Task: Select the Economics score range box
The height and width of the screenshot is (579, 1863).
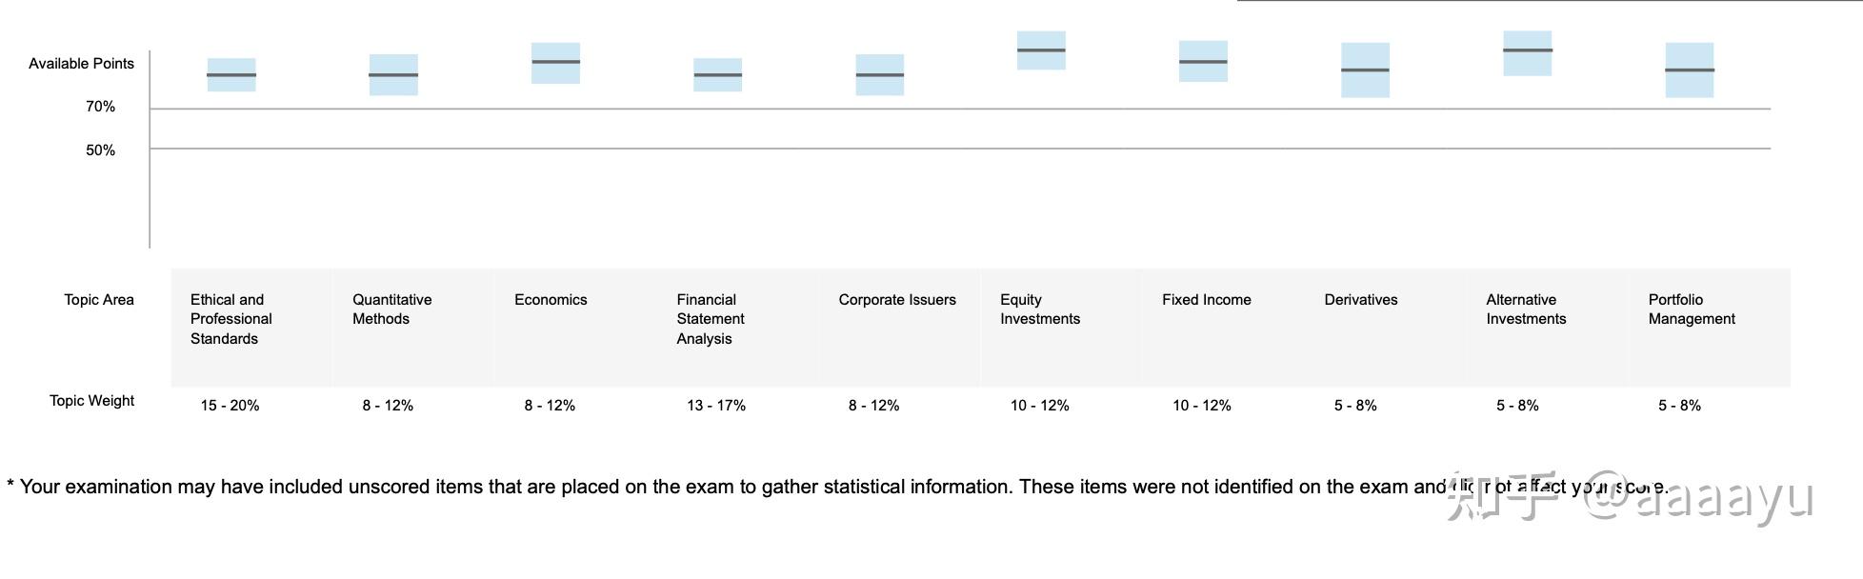Action: 555,63
